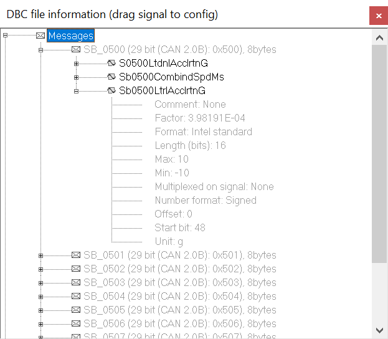
Task: Click the envelope icon beside Messages
Action: click(x=40, y=36)
